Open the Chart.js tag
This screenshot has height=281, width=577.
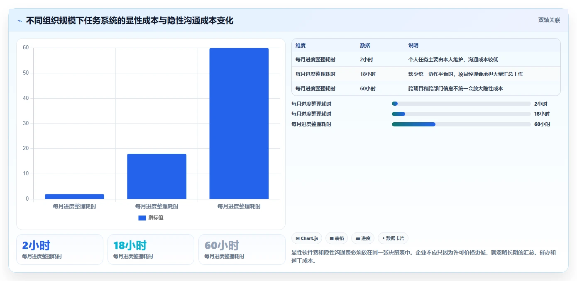307,238
